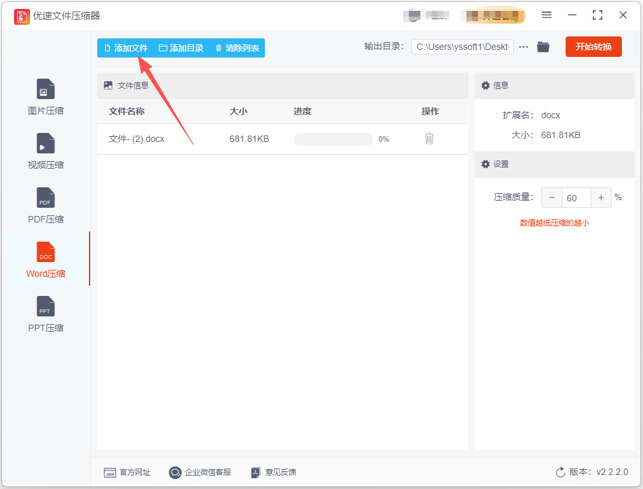This screenshot has width=643, height=489.
Task: Delete 文件- (2).docx with trash icon
Action: point(429,139)
